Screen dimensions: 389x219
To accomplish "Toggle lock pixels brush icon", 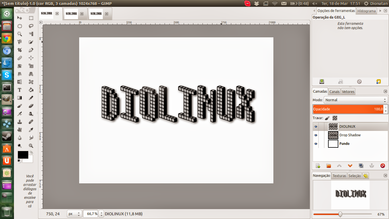I will coord(327,118).
